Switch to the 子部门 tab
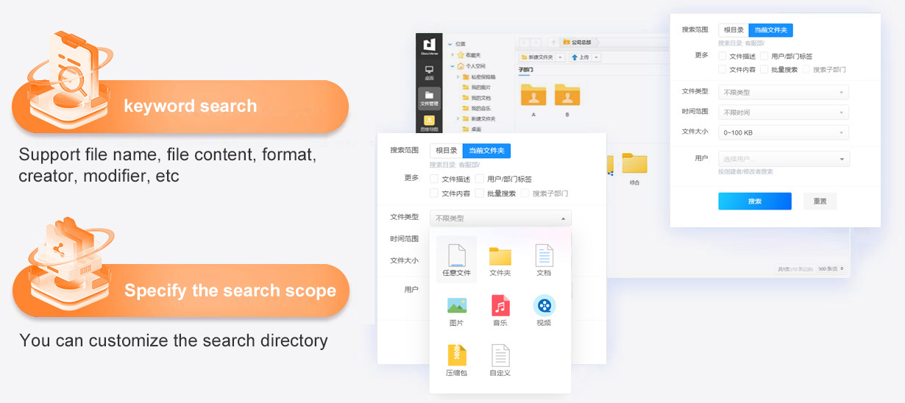 click(525, 70)
